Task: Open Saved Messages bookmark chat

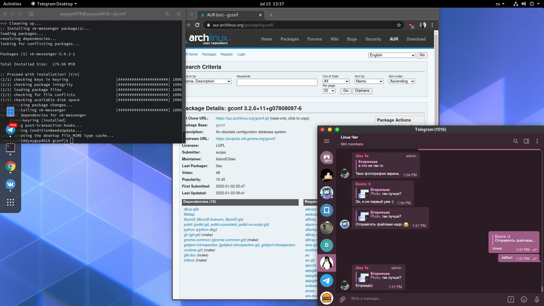Action: pyautogui.click(x=327, y=210)
